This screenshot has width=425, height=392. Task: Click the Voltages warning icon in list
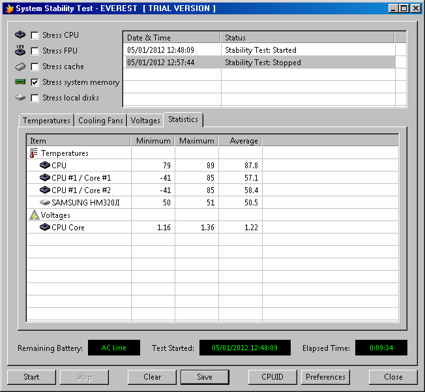tap(34, 215)
